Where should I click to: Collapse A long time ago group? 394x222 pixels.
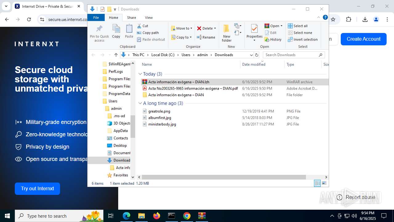click(140, 103)
